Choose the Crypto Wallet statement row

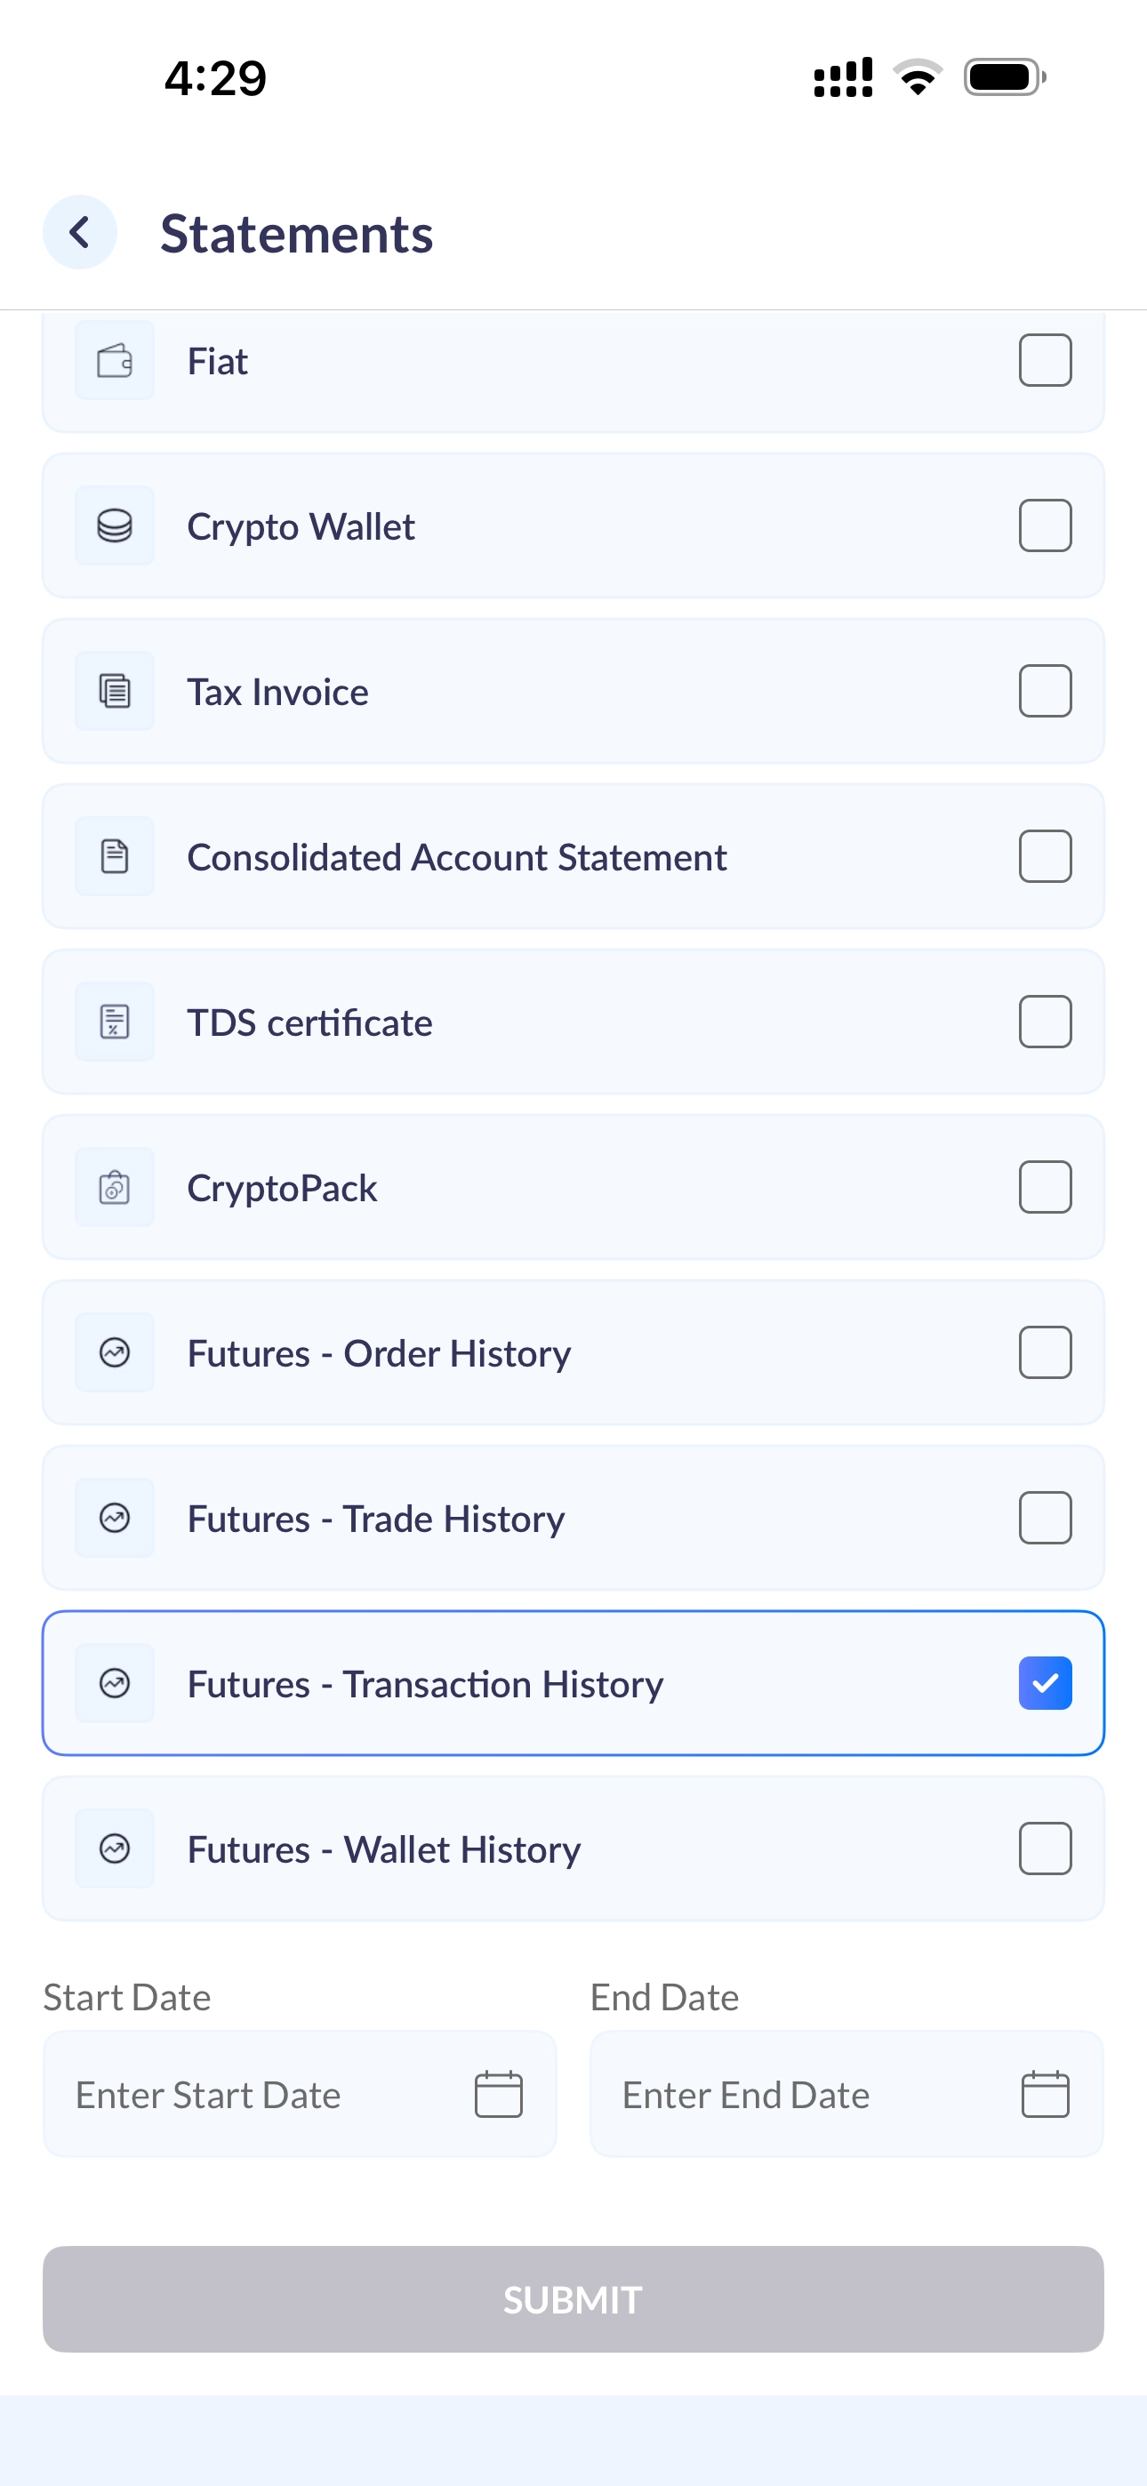coord(573,526)
